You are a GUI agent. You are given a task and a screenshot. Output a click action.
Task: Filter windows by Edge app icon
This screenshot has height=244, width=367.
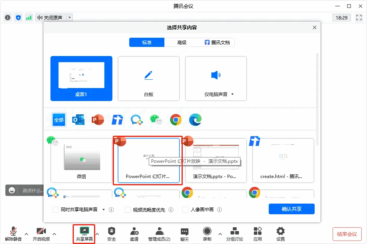point(195,120)
